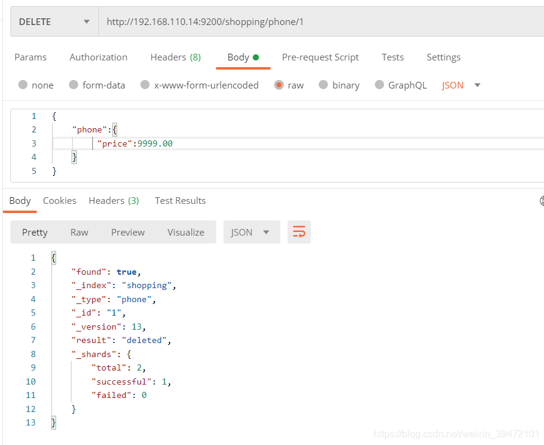Click the "_type": "phone" response line
This screenshot has height=445, width=544.
tap(114, 299)
